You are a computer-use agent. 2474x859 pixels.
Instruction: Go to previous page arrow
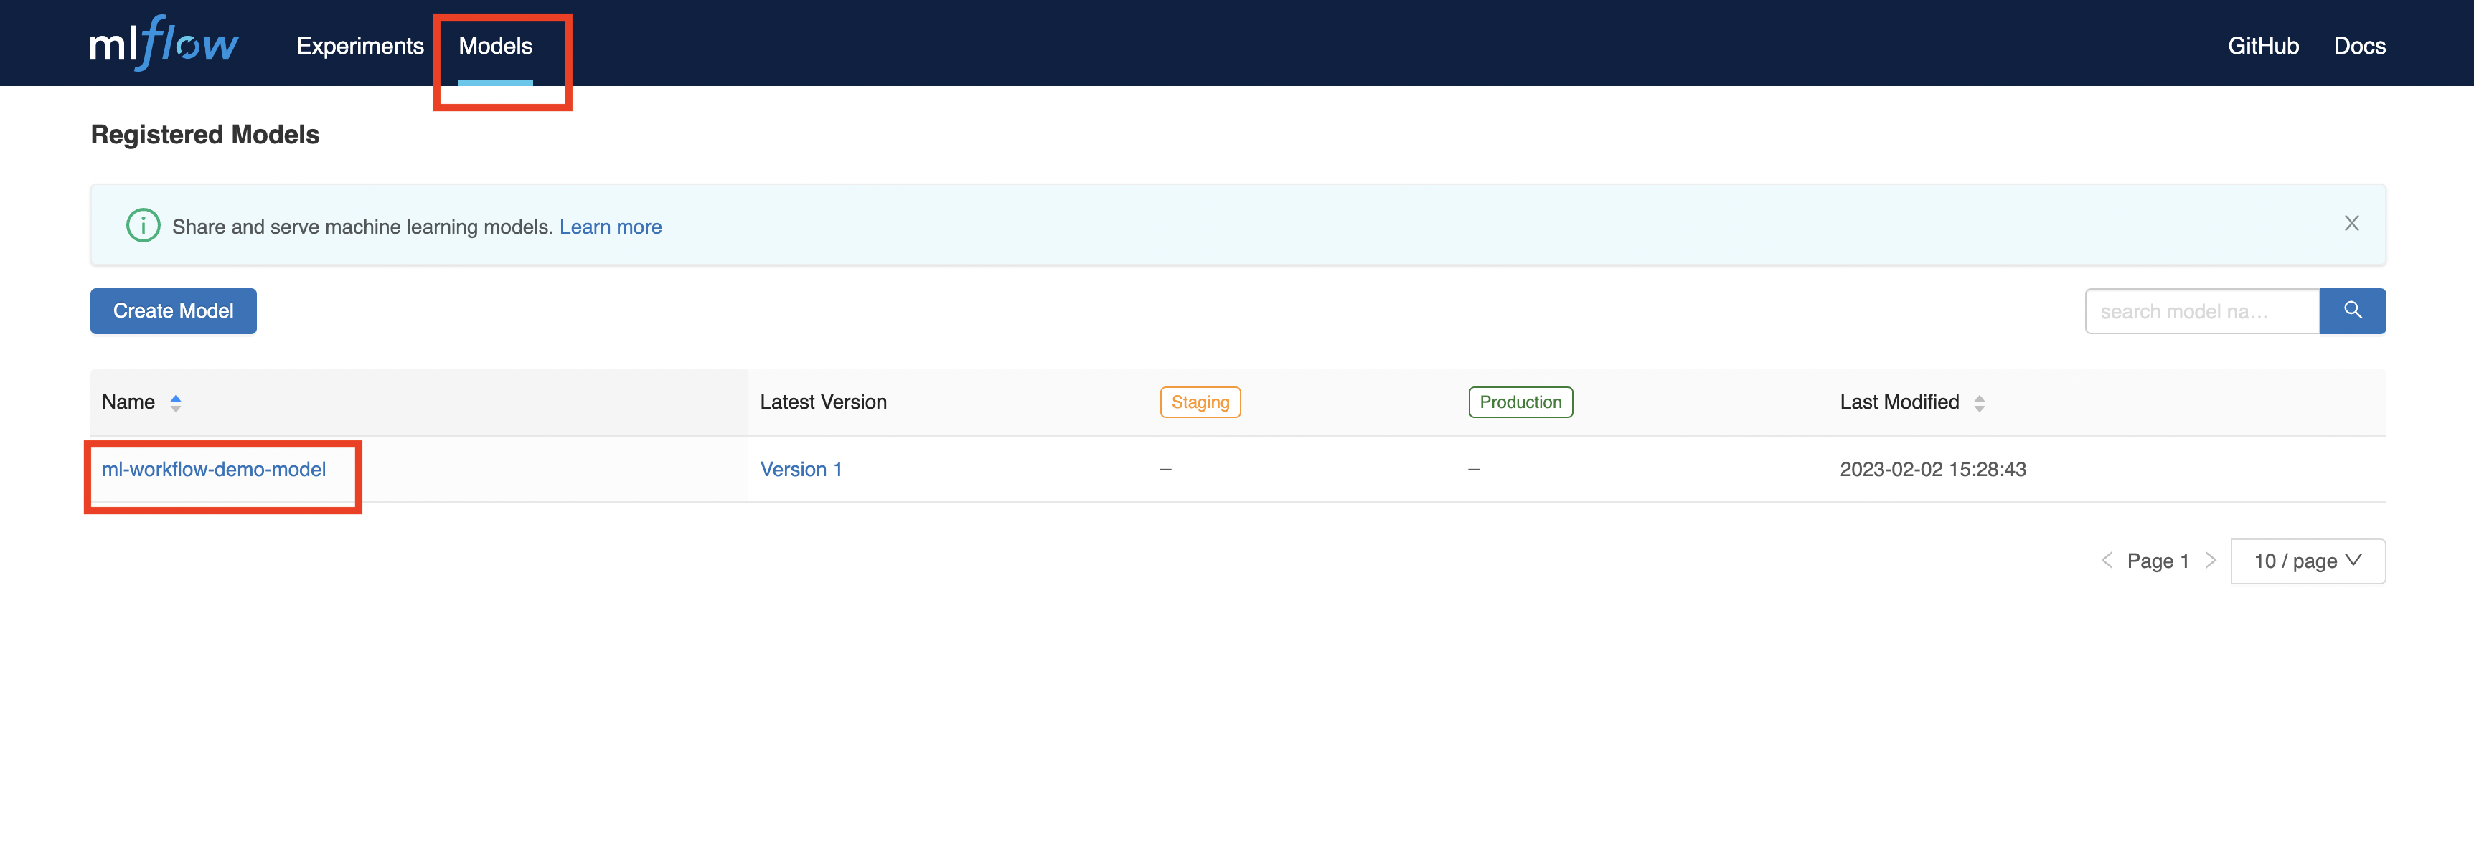2106,561
